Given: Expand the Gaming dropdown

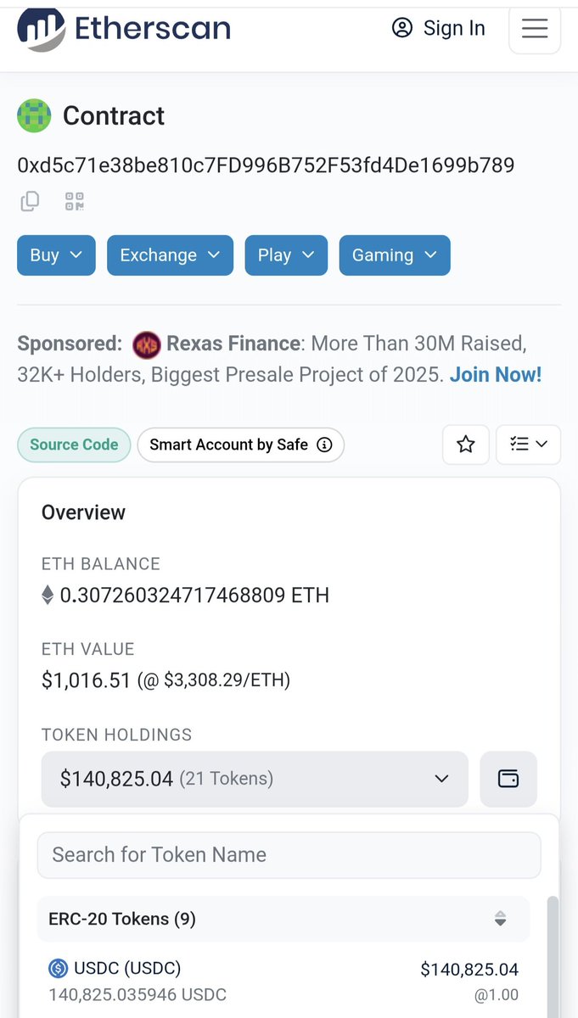Looking at the screenshot, I should point(395,255).
